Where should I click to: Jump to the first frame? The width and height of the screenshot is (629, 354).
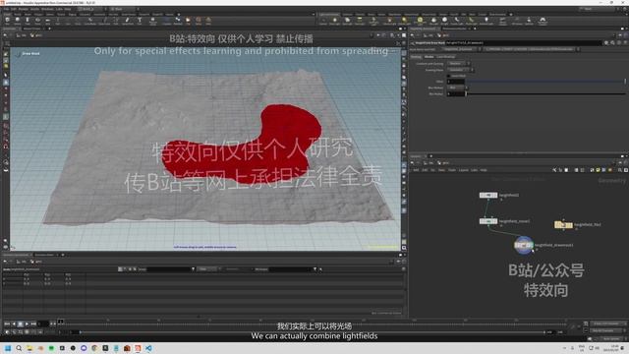coord(7,324)
